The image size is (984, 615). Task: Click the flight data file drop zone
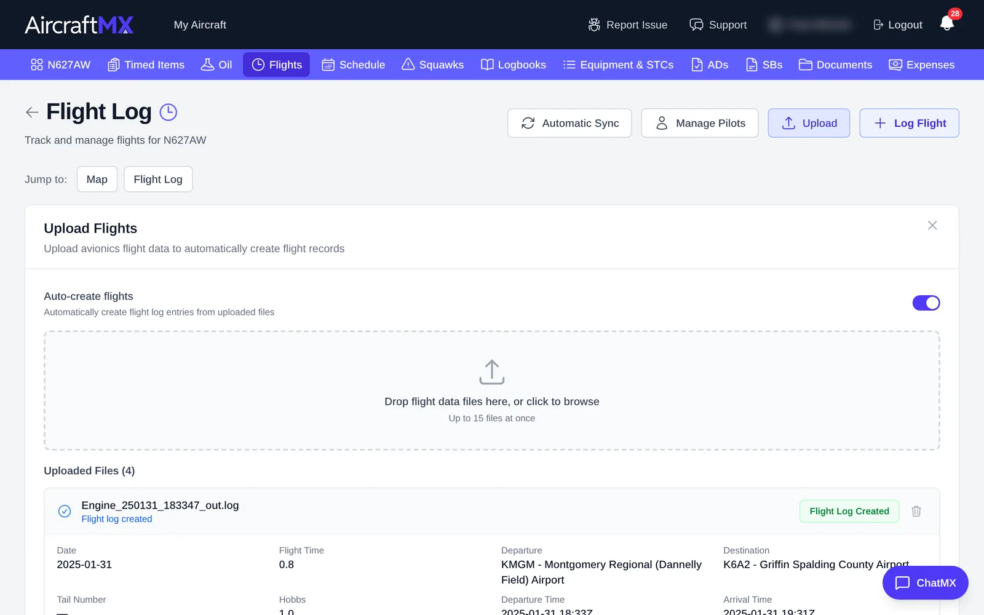tap(492, 391)
